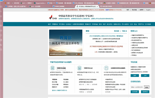This screenshot has width=155, height=98.
Task: Select 在线验证 in the teal navigation bar
Action: point(68,24)
